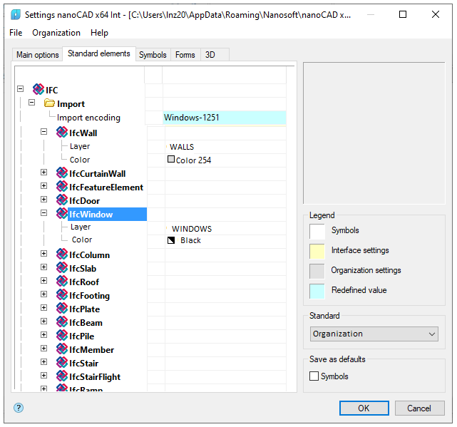This screenshot has height=427, width=457.
Task: Select the Standard elements tab
Action: pyautogui.click(x=99, y=53)
